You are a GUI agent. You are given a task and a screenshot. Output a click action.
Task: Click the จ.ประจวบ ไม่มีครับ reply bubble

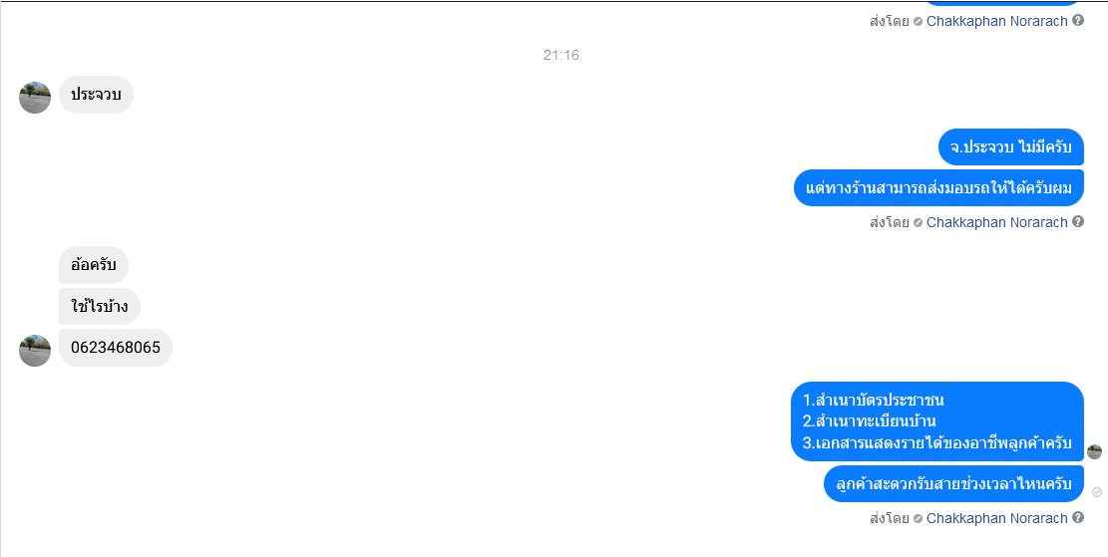(x=1011, y=146)
